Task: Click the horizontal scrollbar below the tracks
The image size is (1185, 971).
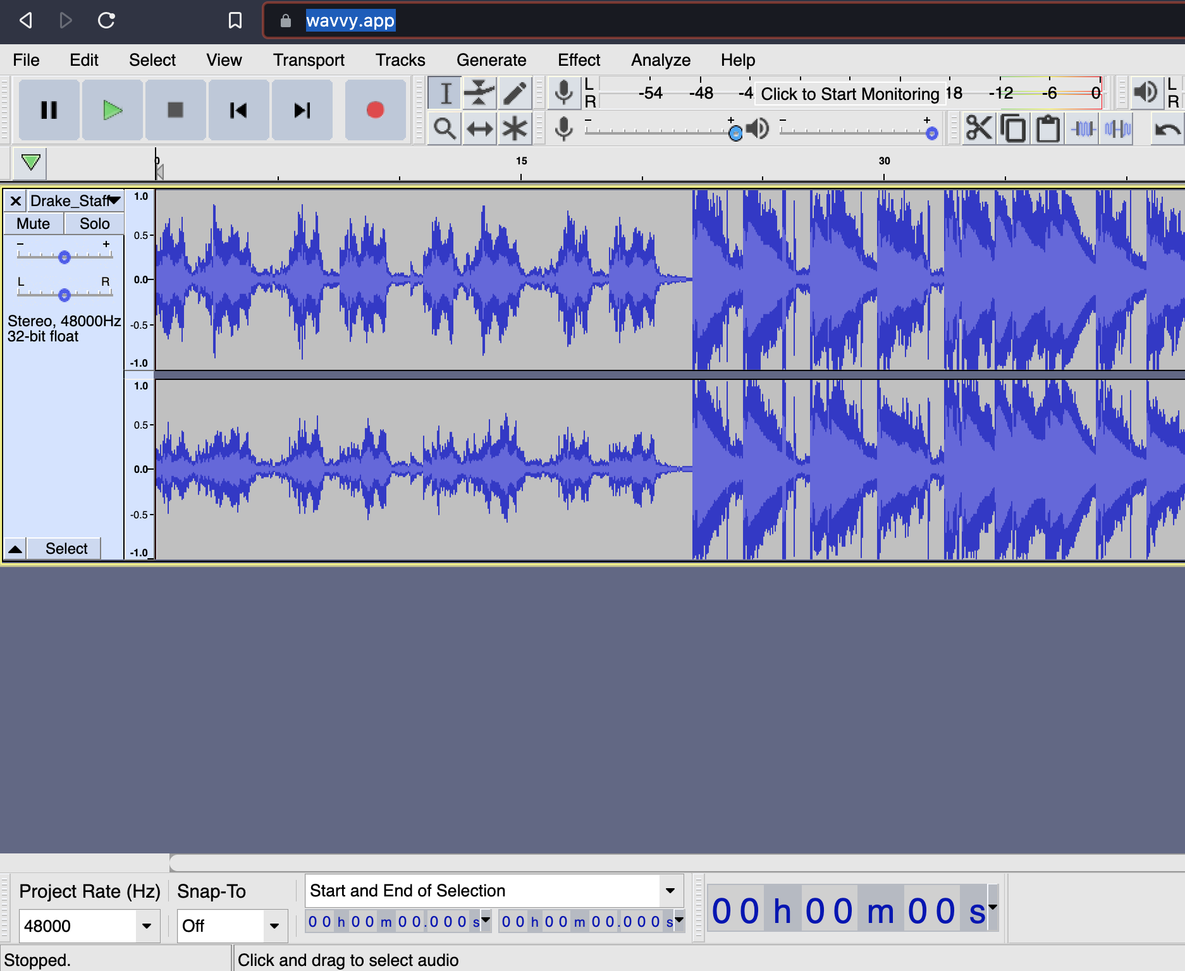Action: point(677,862)
